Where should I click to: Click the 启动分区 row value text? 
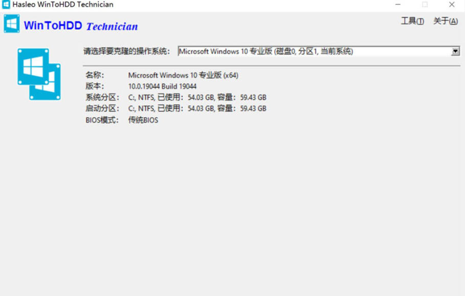pyautogui.click(x=197, y=108)
